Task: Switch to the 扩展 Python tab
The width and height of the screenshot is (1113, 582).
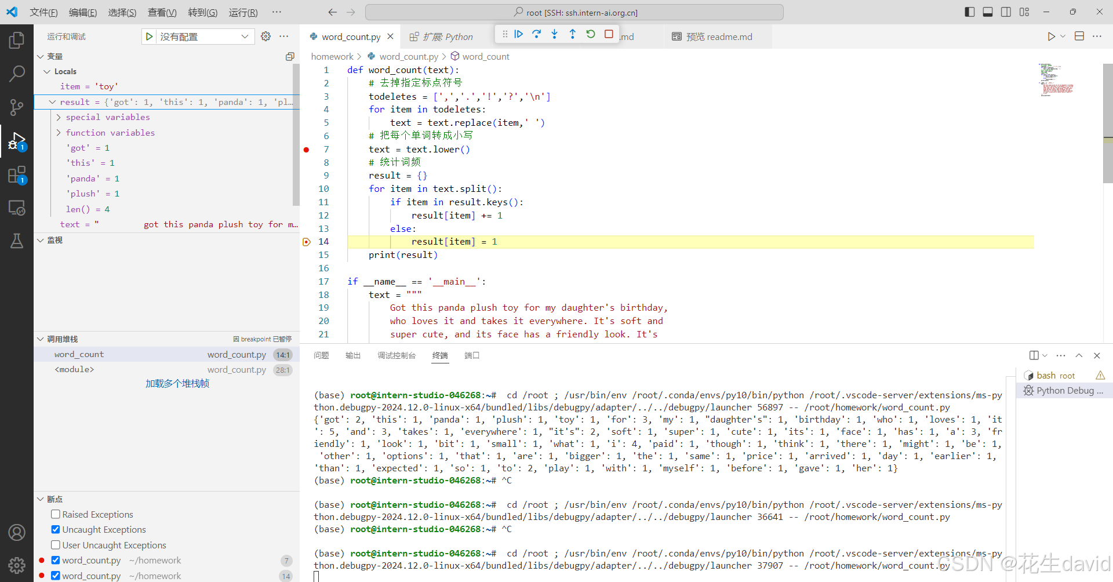Action: click(x=442, y=37)
